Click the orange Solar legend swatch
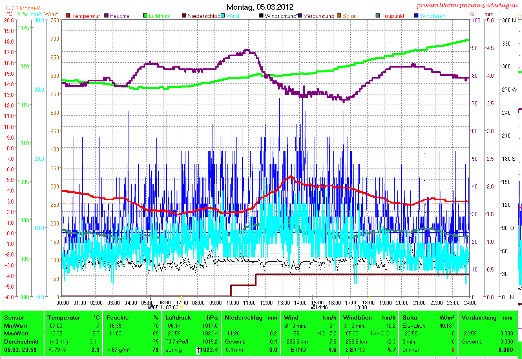Viewport: 522px width, 359px height. (338, 16)
